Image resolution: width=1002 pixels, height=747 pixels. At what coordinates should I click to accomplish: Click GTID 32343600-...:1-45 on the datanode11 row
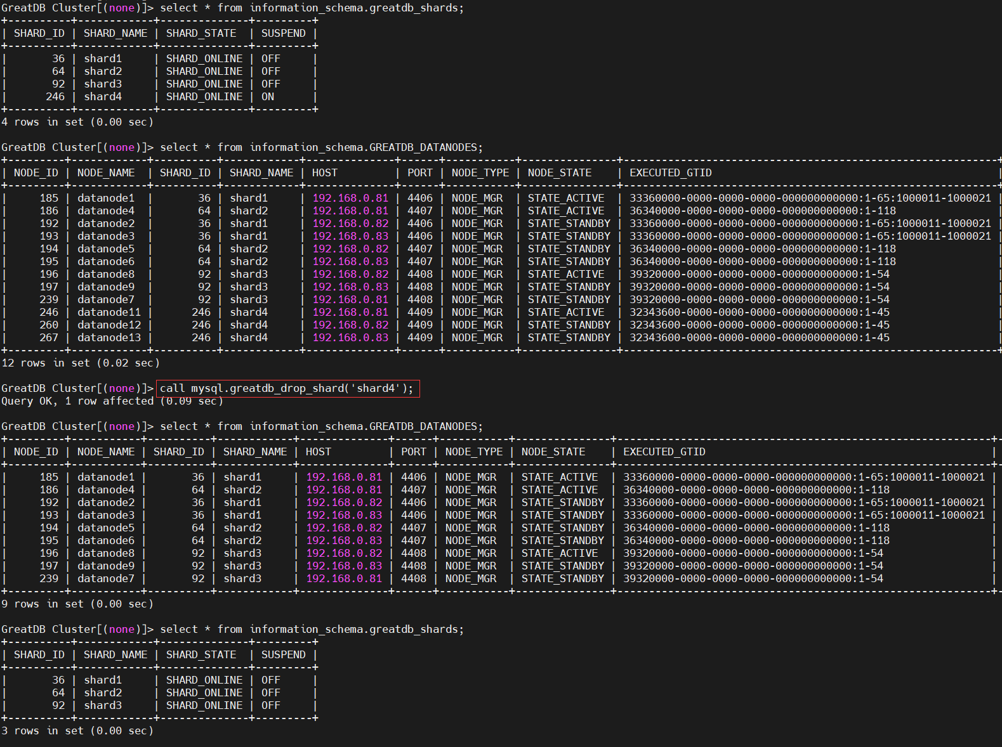tap(760, 312)
